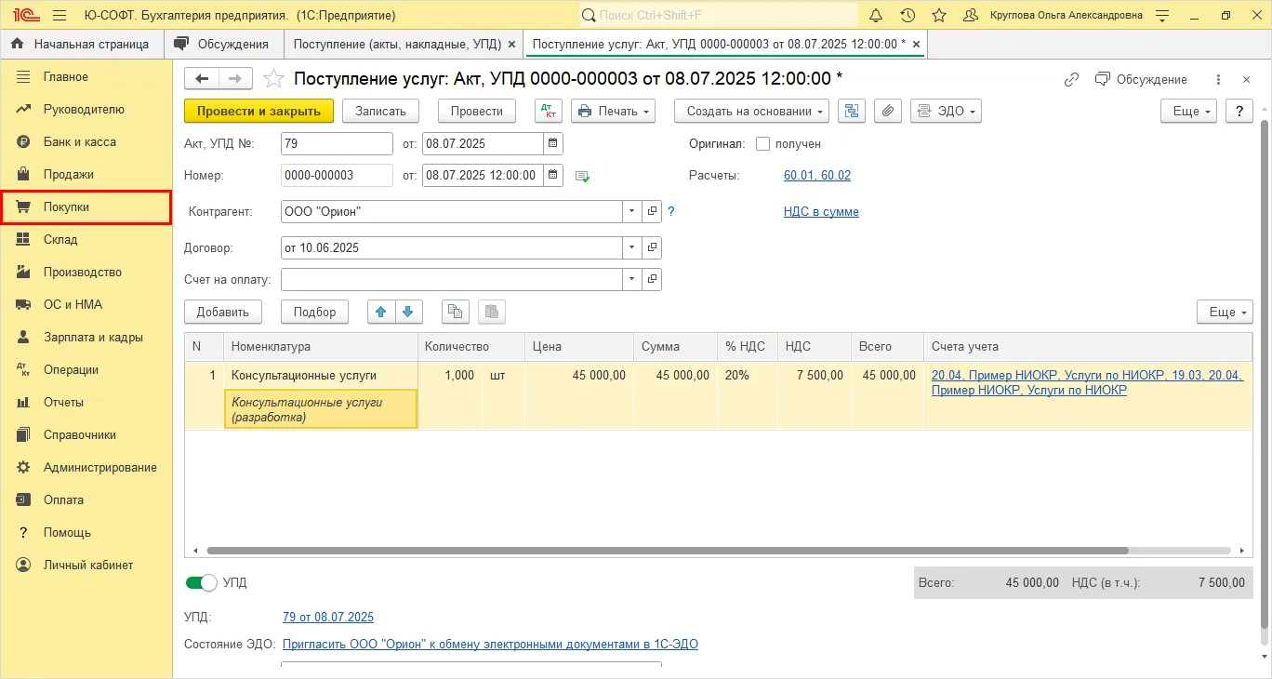Open the three-dot menu next to Обсуждение

[x=1219, y=79]
